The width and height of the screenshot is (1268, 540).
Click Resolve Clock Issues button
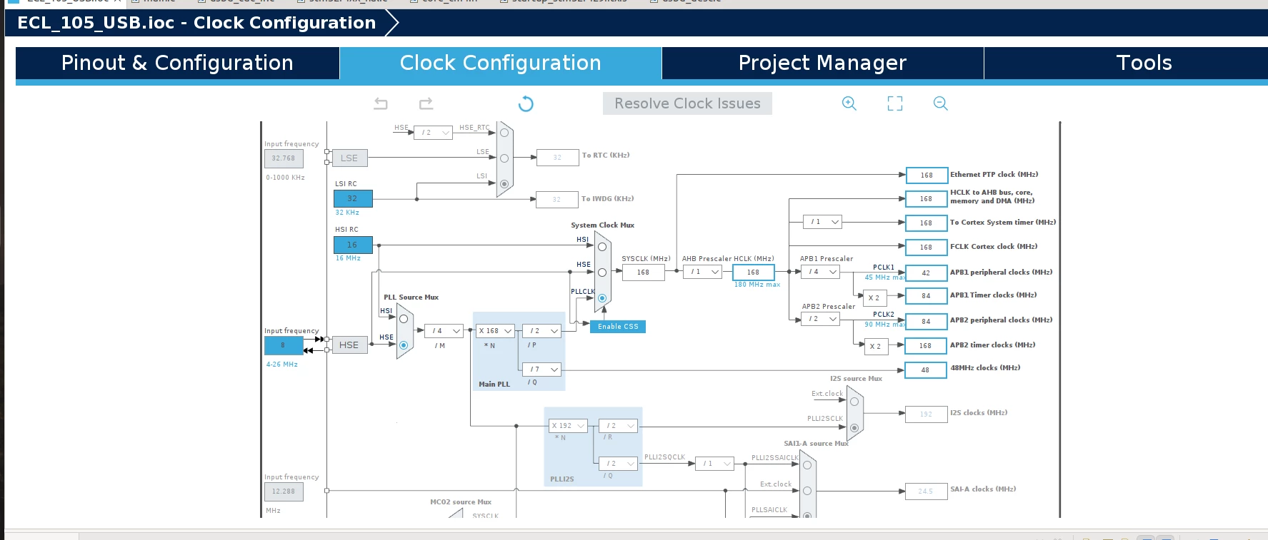tap(687, 103)
